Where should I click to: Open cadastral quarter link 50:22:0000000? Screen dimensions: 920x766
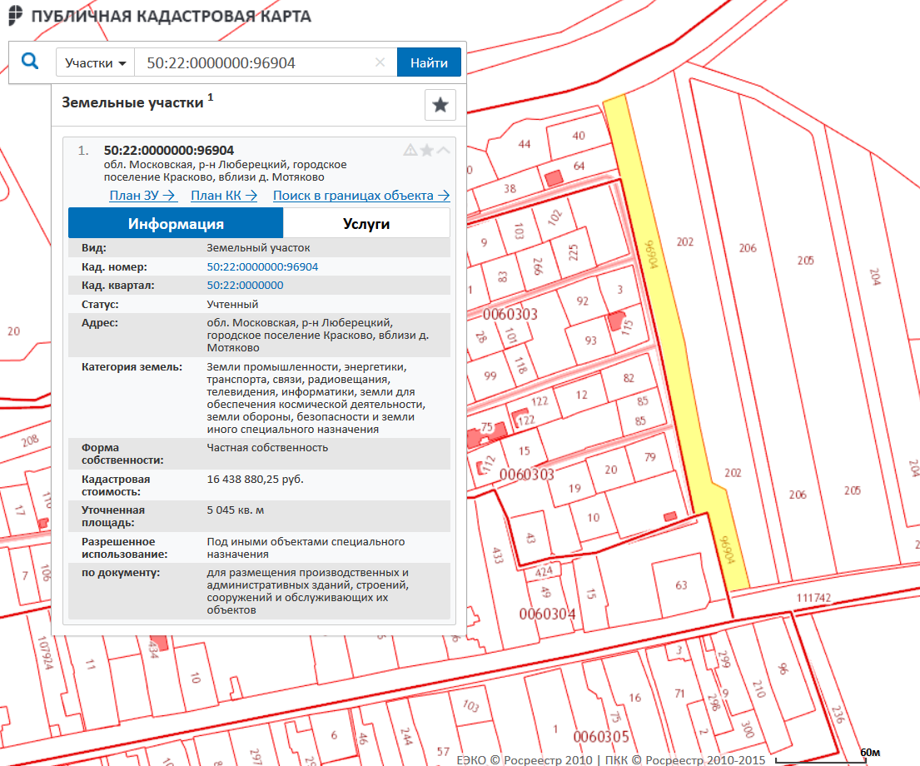(245, 286)
